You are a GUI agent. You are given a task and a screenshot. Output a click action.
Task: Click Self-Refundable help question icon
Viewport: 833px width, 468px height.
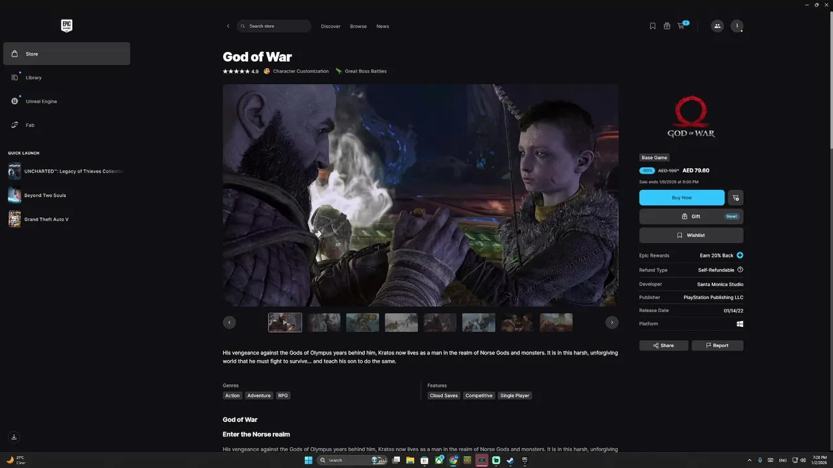(x=740, y=270)
